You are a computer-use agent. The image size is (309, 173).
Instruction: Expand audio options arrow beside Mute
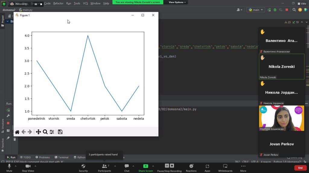(x=16, y=166)
